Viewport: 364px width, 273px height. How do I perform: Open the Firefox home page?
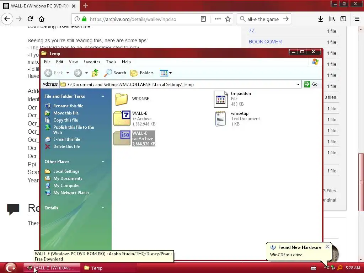tap(42, 19)
